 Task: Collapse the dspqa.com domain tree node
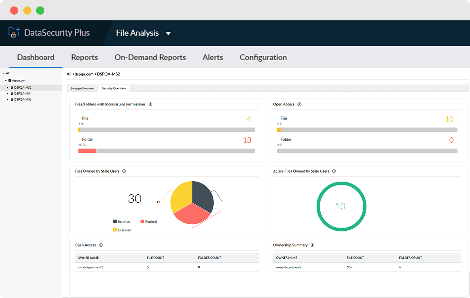[x=6, y=80]
